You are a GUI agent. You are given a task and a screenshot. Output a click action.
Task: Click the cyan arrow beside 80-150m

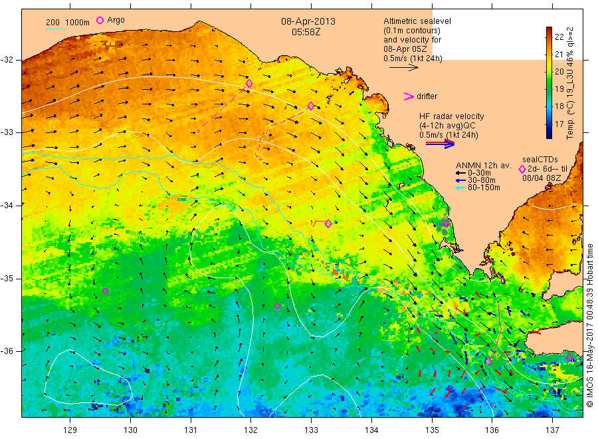[461, 188]
